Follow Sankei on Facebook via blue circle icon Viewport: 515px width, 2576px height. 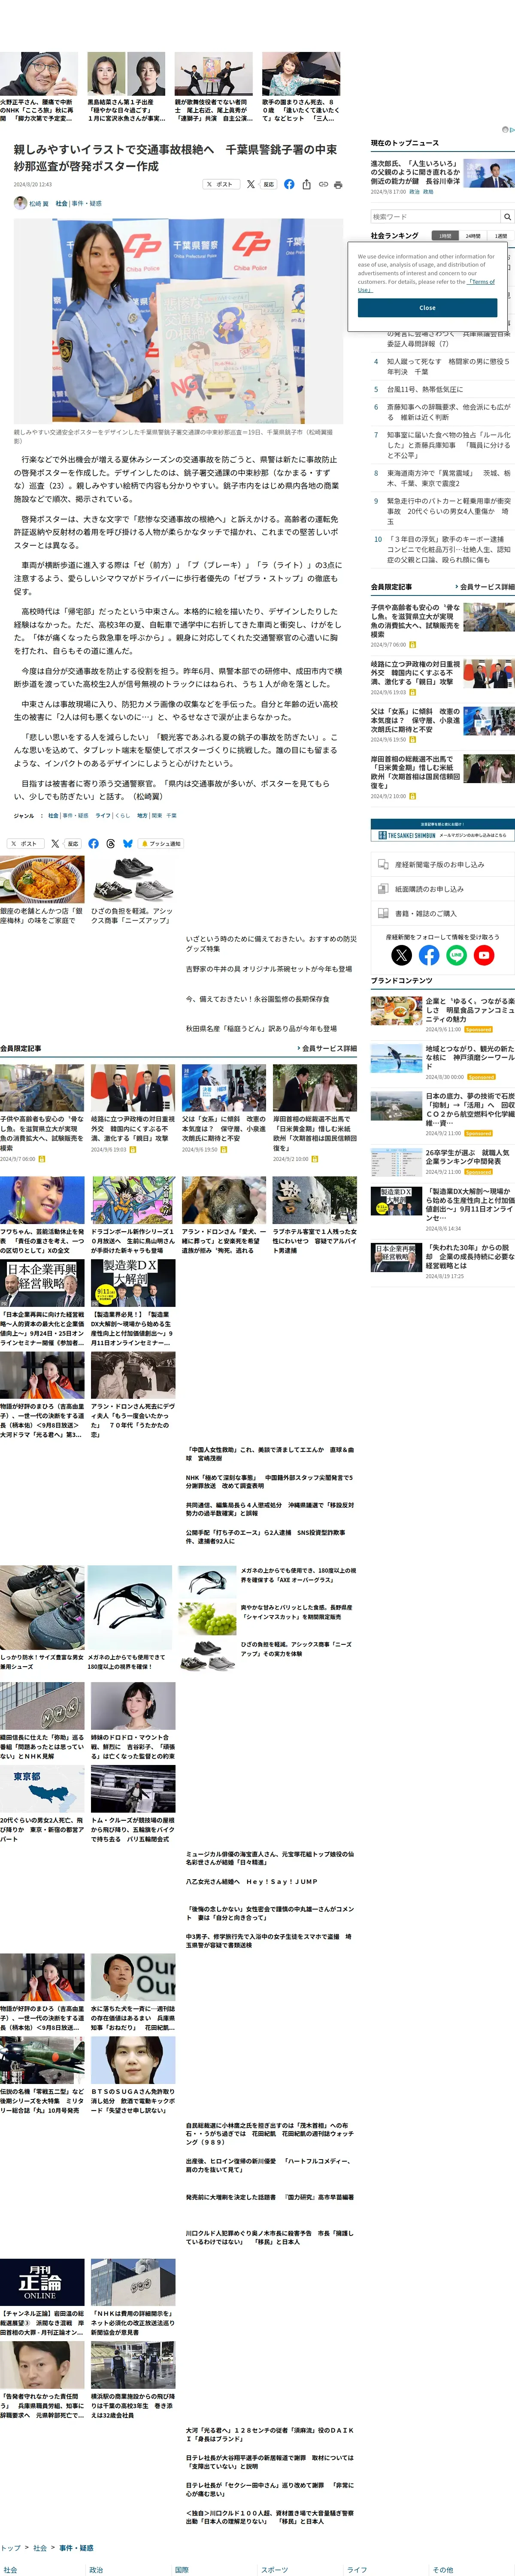[429, 955]
